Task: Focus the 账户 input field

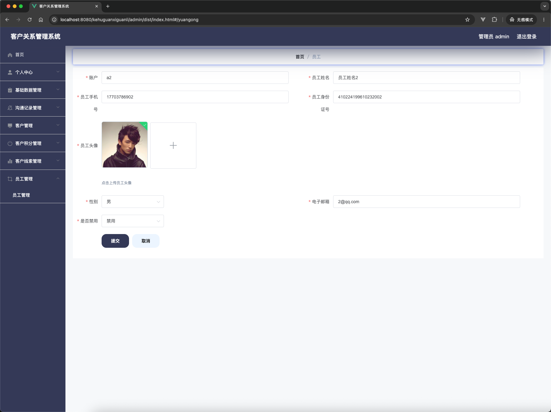Action: pyautogui.click(x=195, y=78)
